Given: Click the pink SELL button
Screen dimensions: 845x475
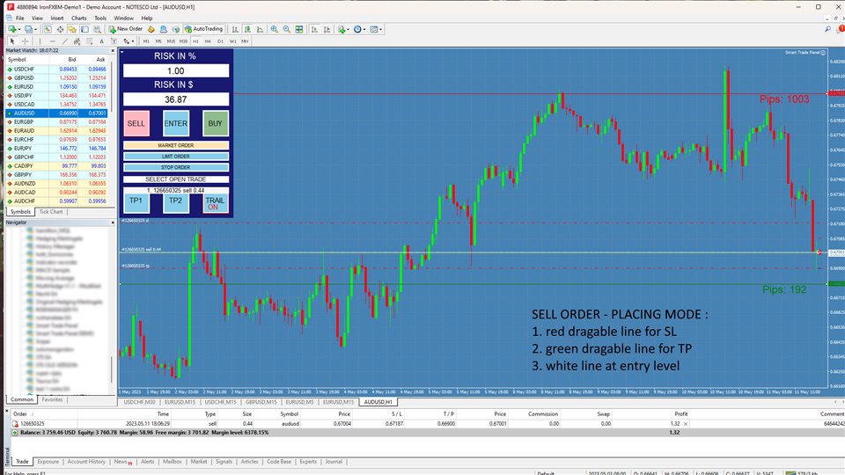Looking at the screenshot, I should tap(136, 123).
